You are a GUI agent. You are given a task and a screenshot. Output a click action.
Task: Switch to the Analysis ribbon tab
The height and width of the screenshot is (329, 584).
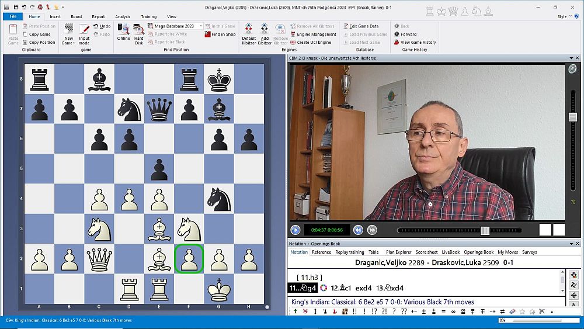click(x=123, y=17)
